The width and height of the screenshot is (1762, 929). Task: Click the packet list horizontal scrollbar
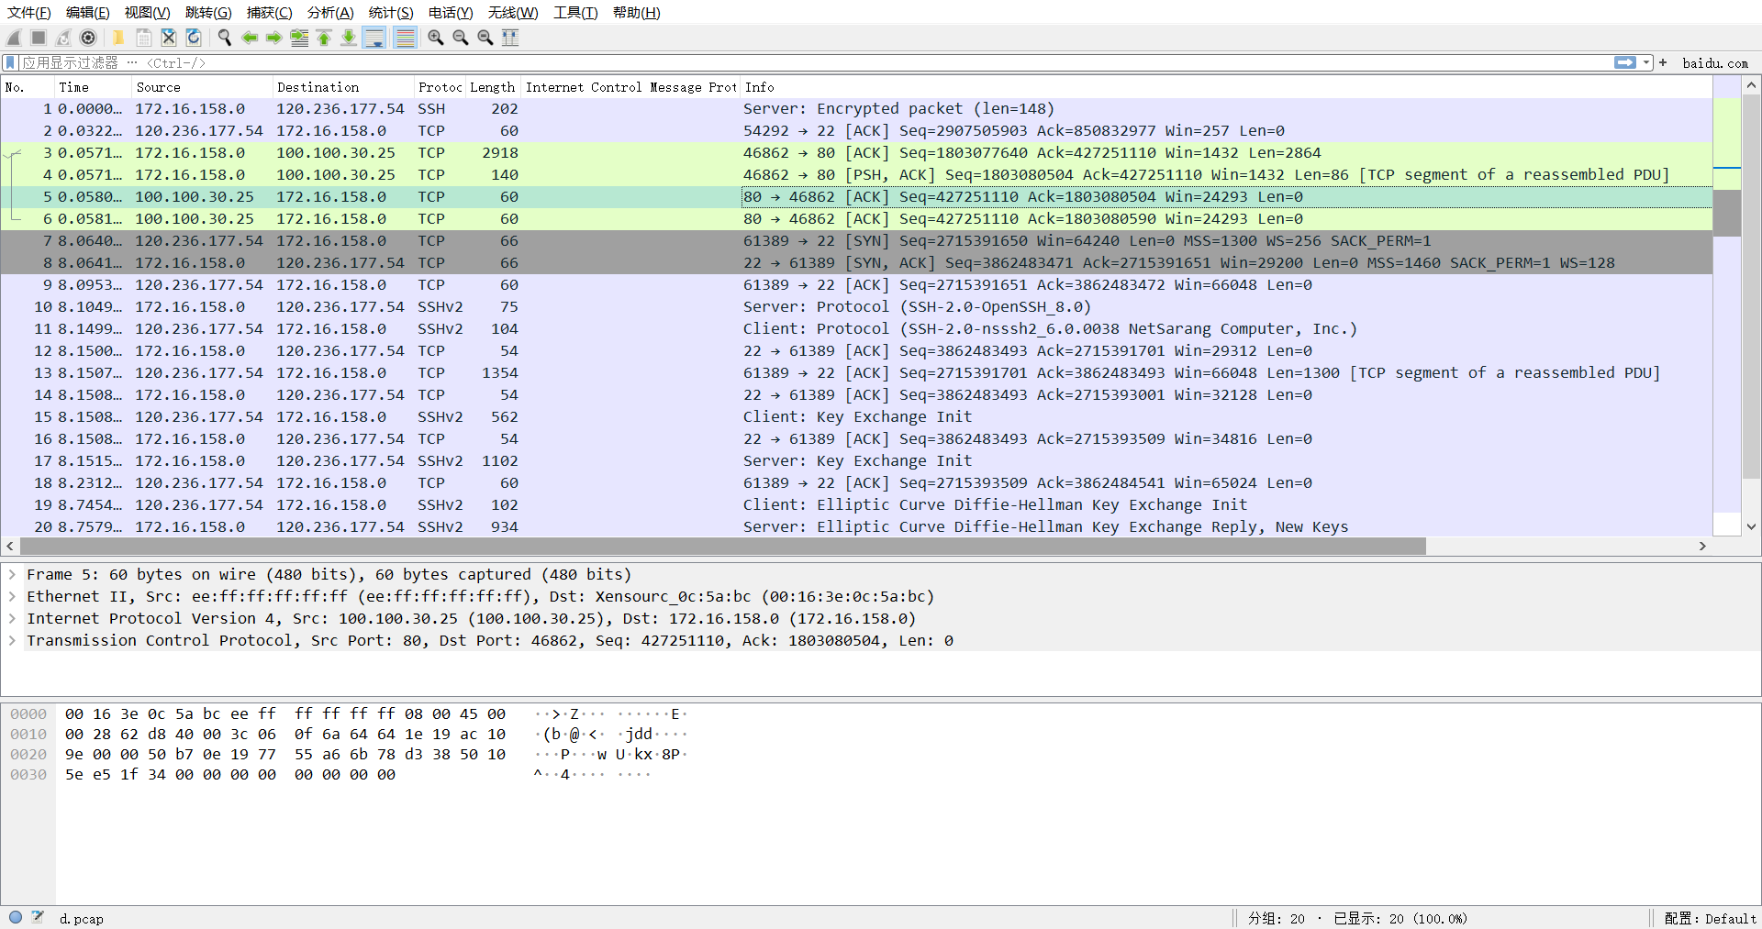point(723,546)
